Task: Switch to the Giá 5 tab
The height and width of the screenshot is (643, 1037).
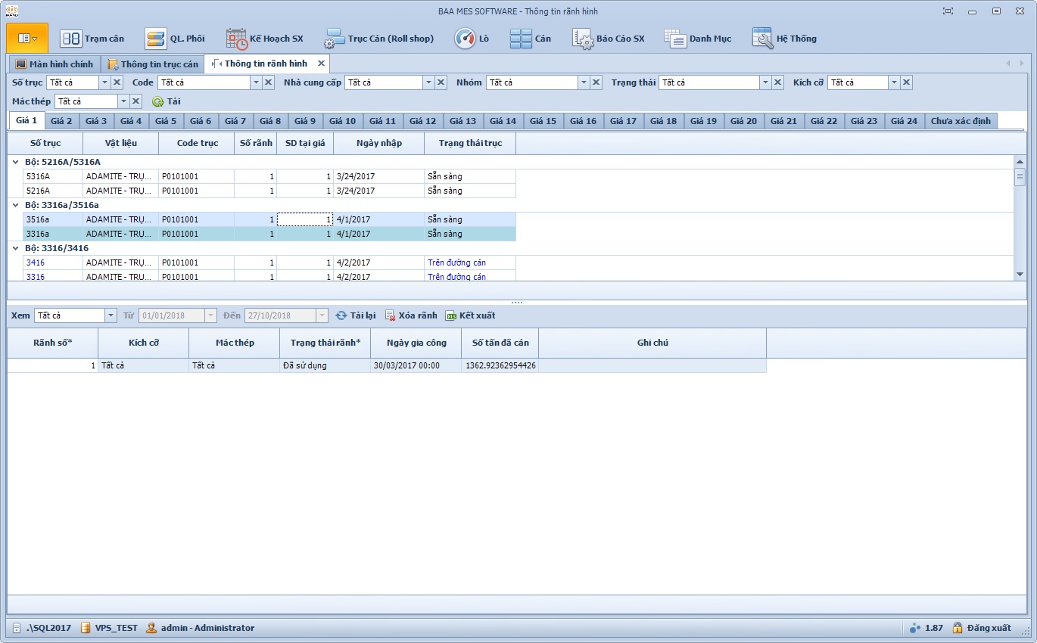Action: pyautogui.click(x=166, y=121)
